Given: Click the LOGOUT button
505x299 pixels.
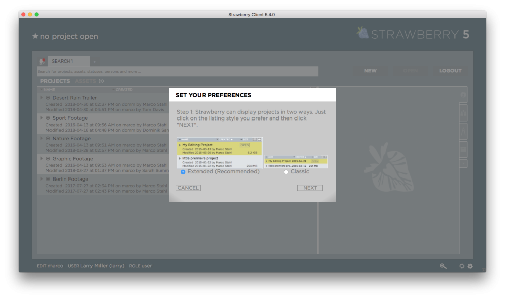Looking at the screenshot, I should [x=450, y=71].
